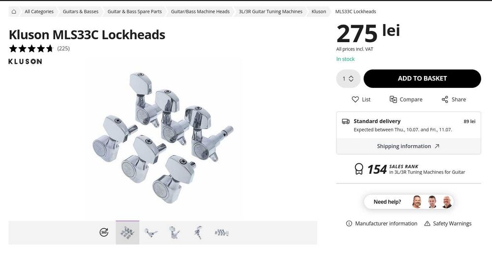Screen dimensions: 492x259
Task: Click the home icon in breadcrumb
Action: pos(14,11)
